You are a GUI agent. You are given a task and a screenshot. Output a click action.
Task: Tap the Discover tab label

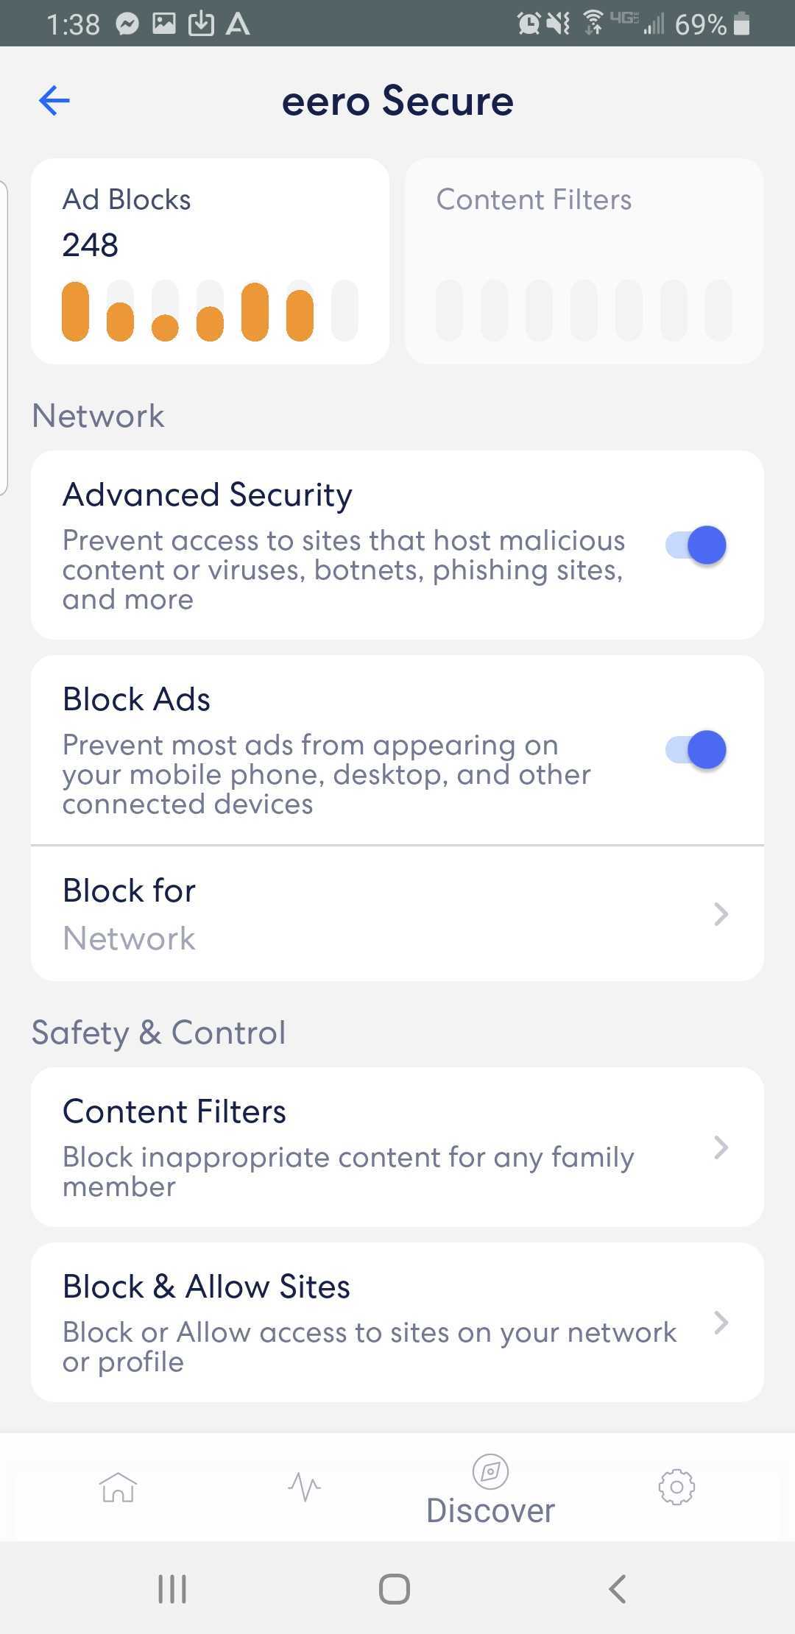(x=490, y=1511)
